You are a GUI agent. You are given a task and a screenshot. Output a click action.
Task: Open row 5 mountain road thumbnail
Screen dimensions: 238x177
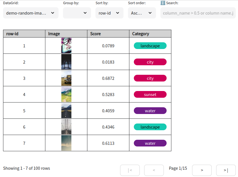(66, 111)
